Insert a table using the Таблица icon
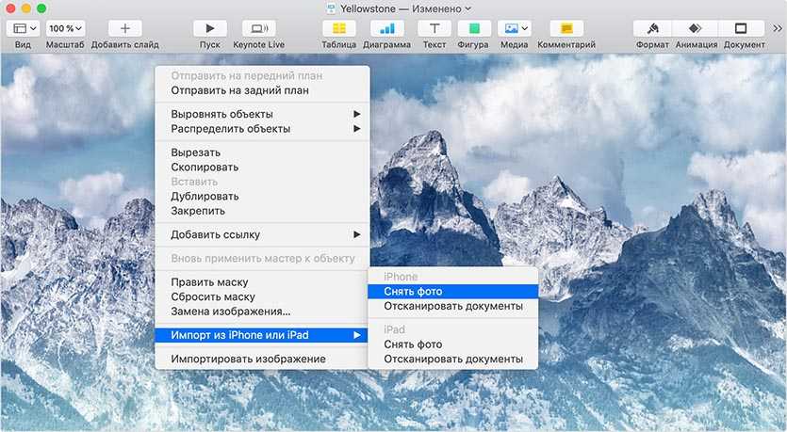The width and height of the screenshot is (787, 432). (338, 28)
